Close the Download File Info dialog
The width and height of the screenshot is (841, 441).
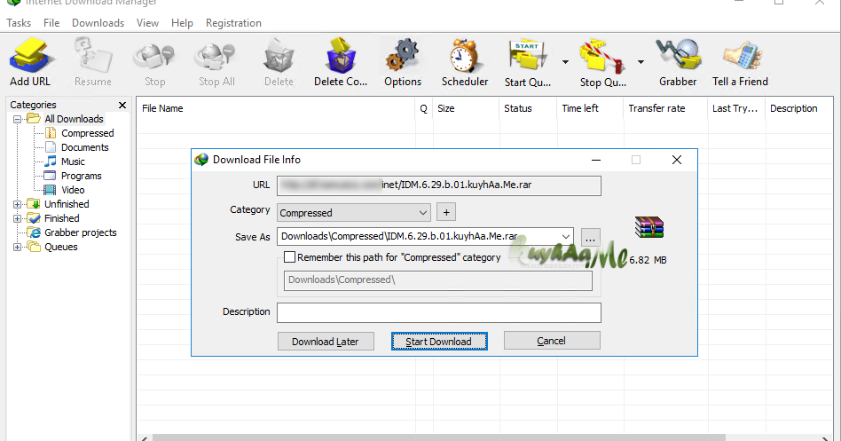click(677, 160)
